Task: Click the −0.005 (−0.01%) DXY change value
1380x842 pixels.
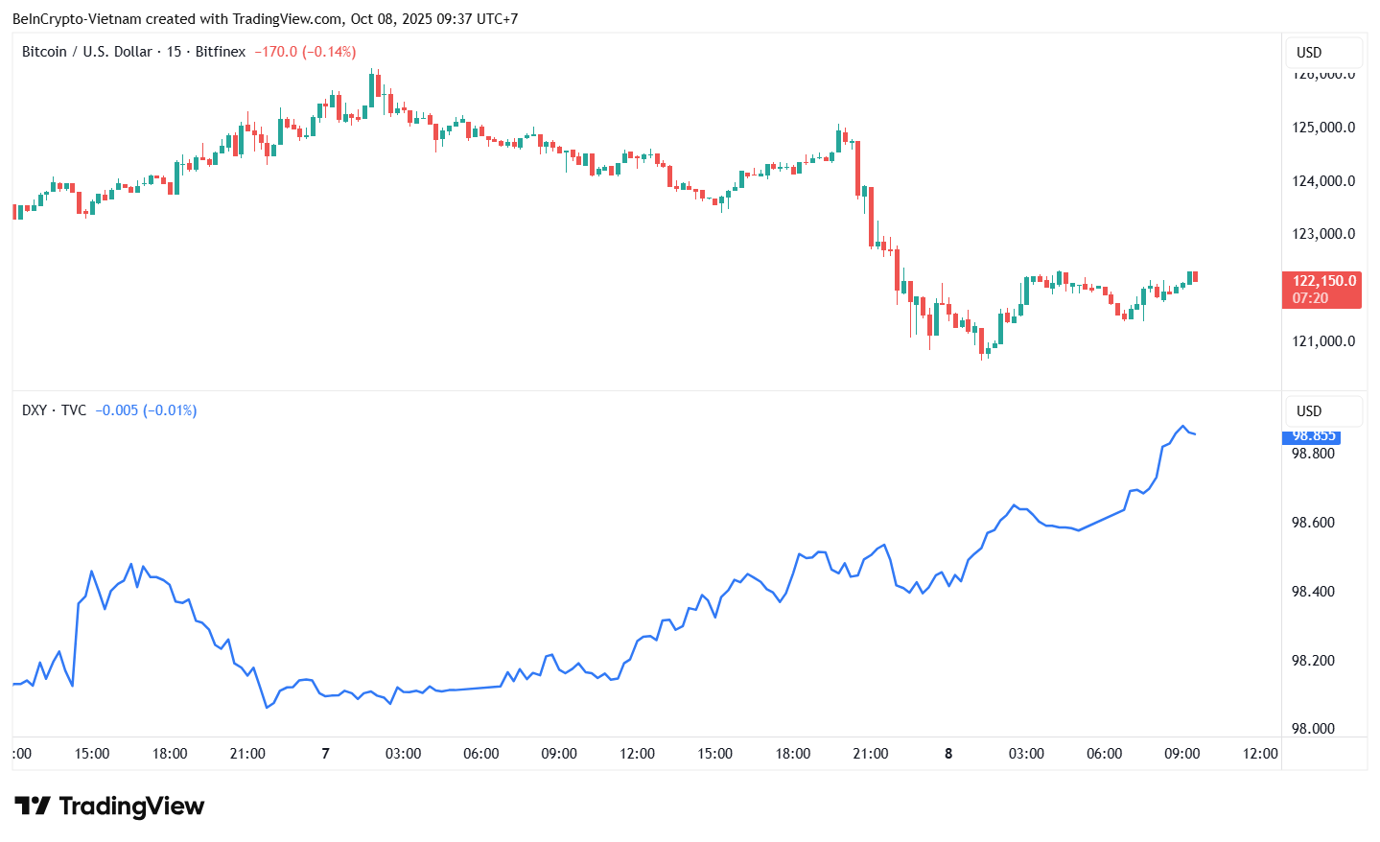Action: click(146, 410)
